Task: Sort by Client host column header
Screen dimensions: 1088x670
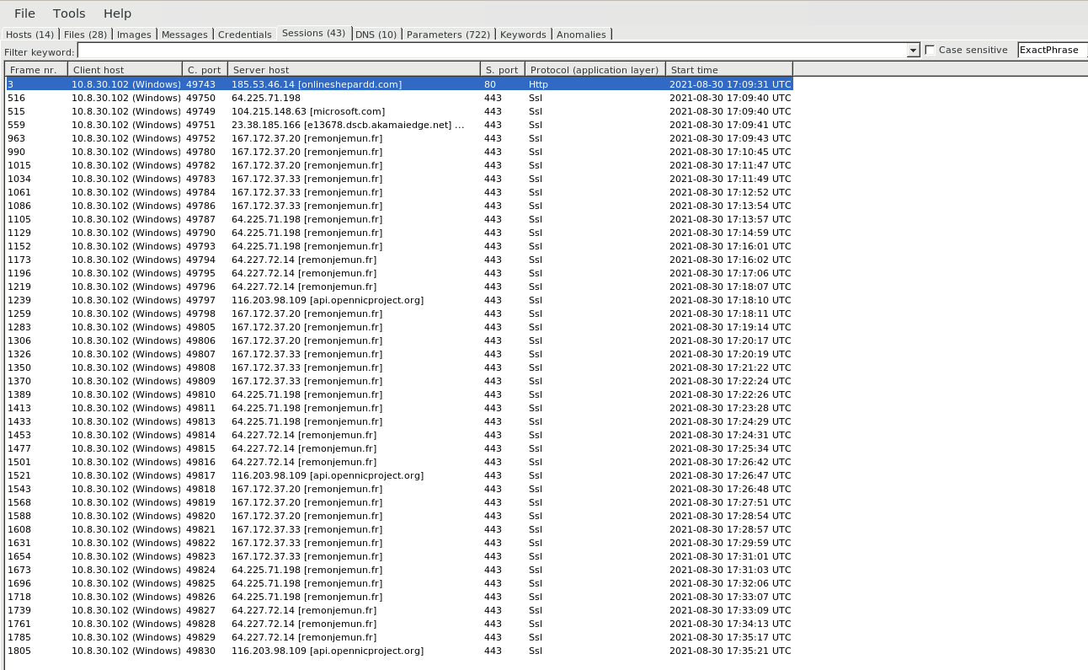Action: point(125,69)
